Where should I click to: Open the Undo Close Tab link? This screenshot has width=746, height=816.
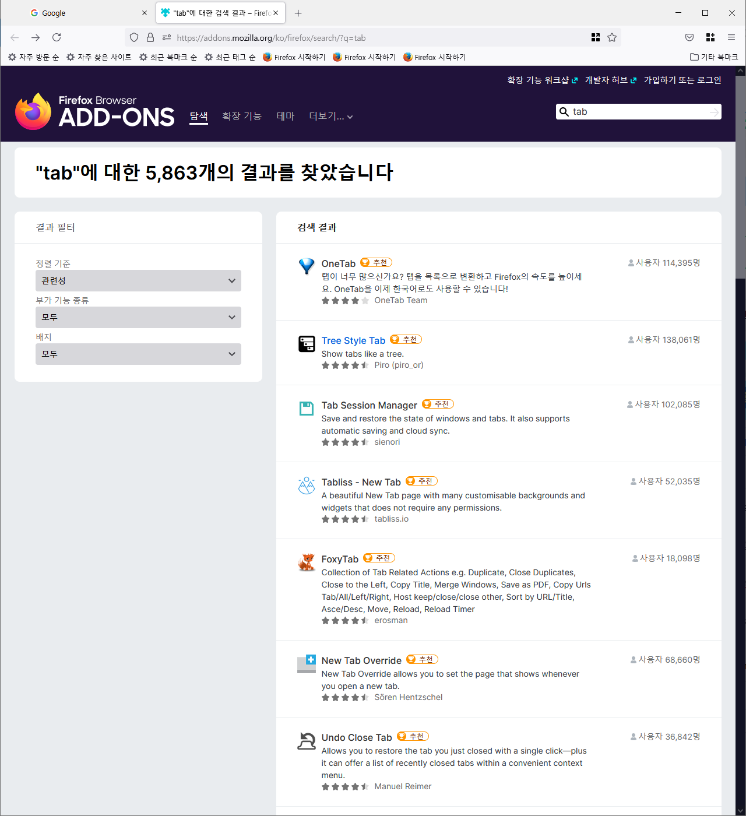tap(357, 737)
